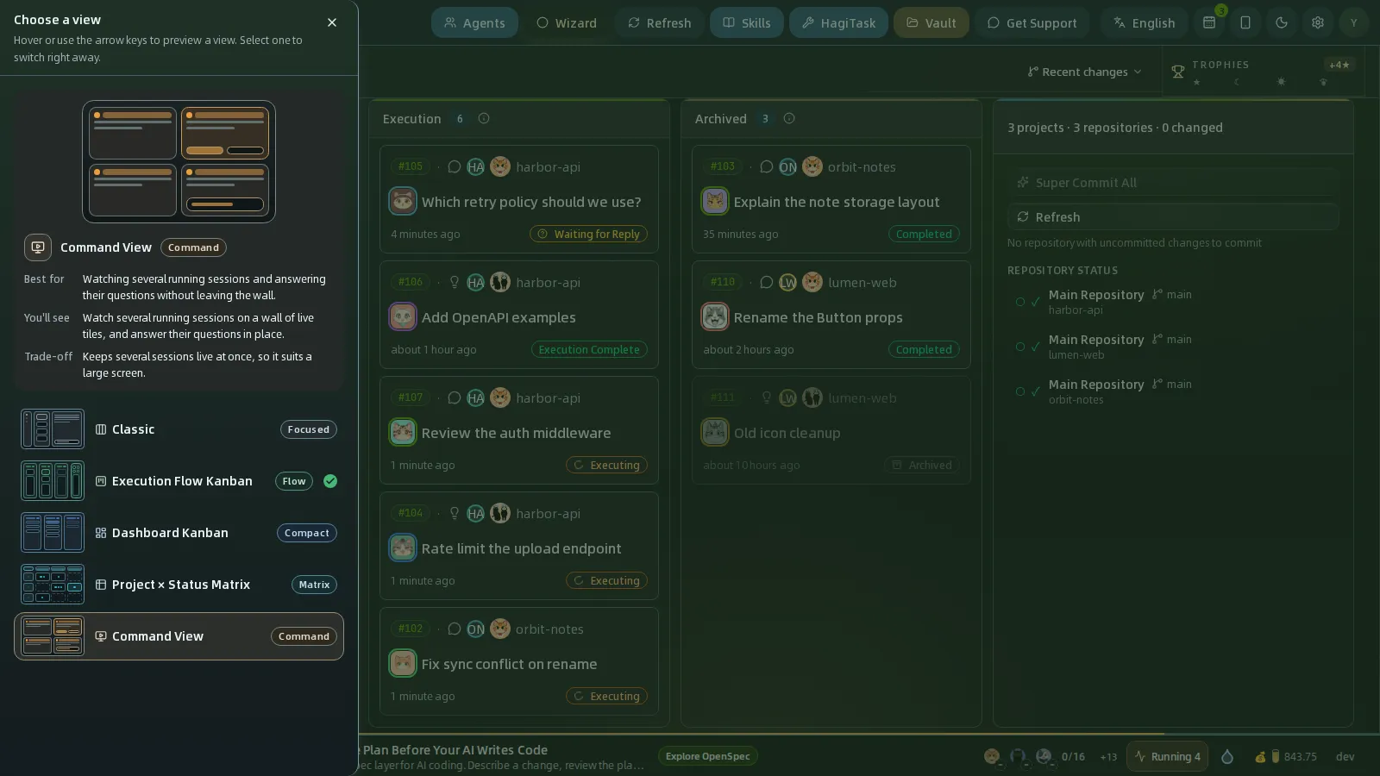Select Execution Flow Kanban view

click(x=179, y=481)
